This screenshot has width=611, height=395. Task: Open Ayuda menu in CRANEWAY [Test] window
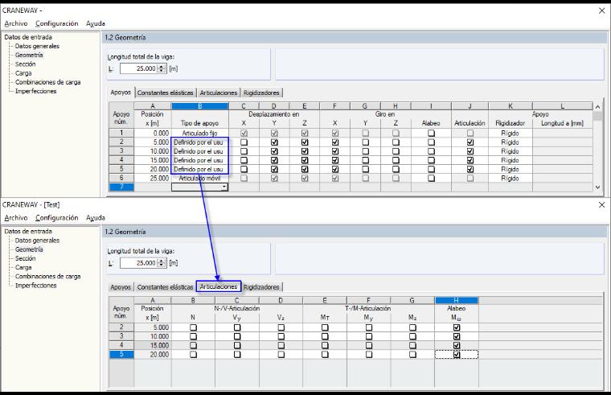click(x=96, y=217)
